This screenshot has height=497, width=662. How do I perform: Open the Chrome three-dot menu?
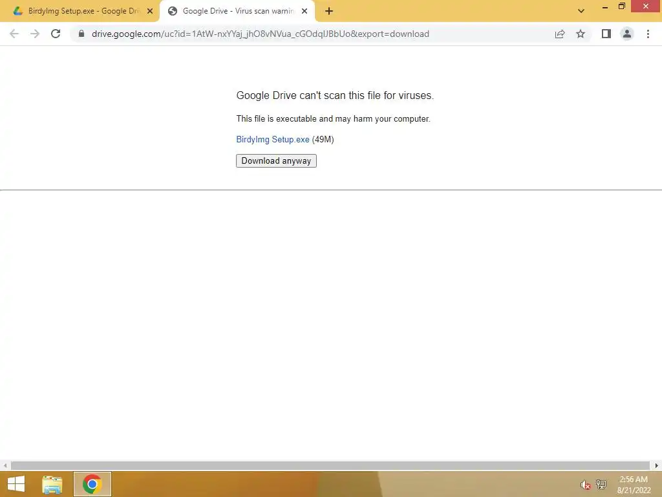(x=648, y=34)
